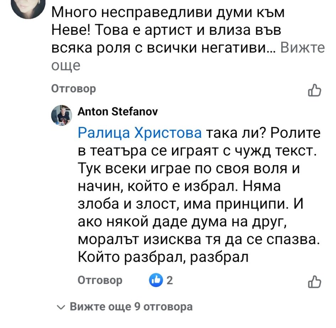This screenshot has width=336, height=328.
Task: Expand 'Вижте още 9 отговора' replies
Action: [130, 307]
